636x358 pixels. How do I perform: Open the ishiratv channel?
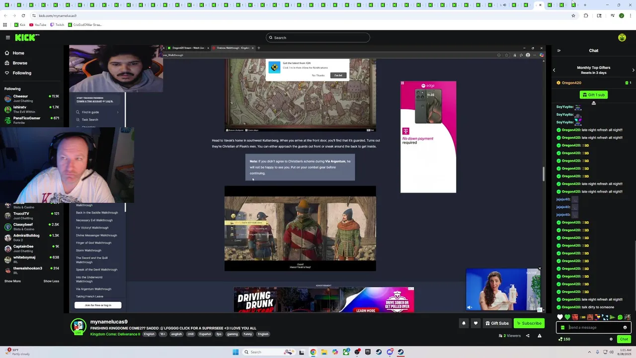pos(31,109)
